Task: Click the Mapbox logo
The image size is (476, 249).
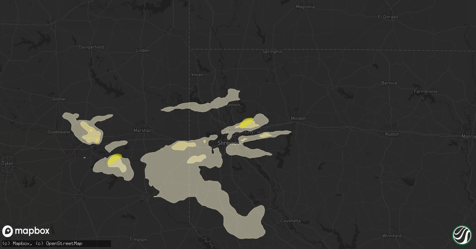Action: [x=26, y=231]
